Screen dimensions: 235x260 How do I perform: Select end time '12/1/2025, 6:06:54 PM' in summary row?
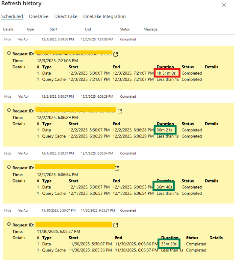coord(97,153)
